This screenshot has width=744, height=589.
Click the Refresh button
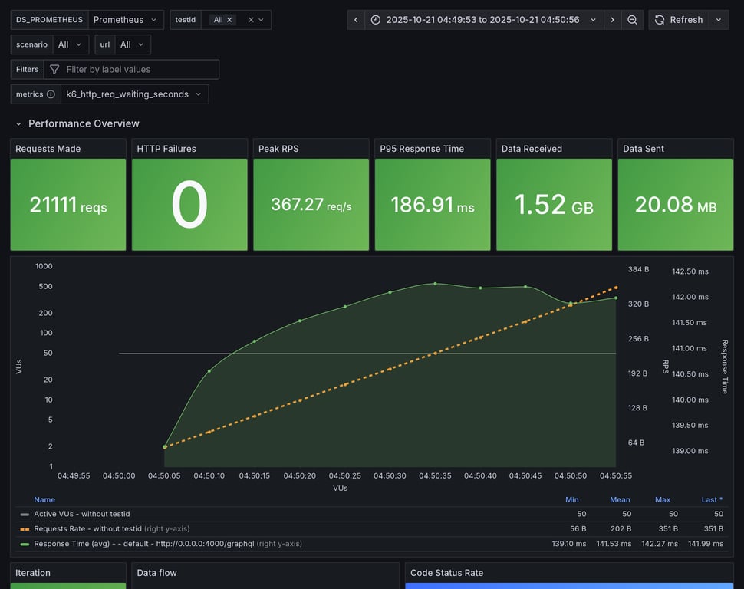click(678, 20)
